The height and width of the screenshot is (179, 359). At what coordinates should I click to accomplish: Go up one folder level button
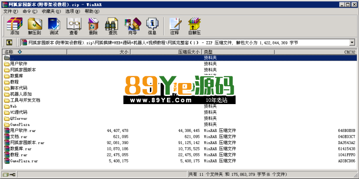9,42
